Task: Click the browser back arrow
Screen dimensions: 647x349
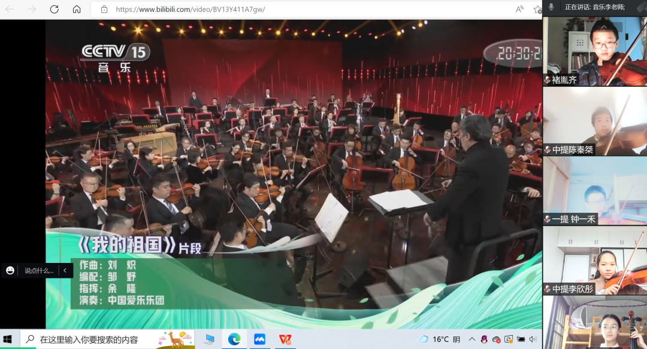Action: coord(11,10)
